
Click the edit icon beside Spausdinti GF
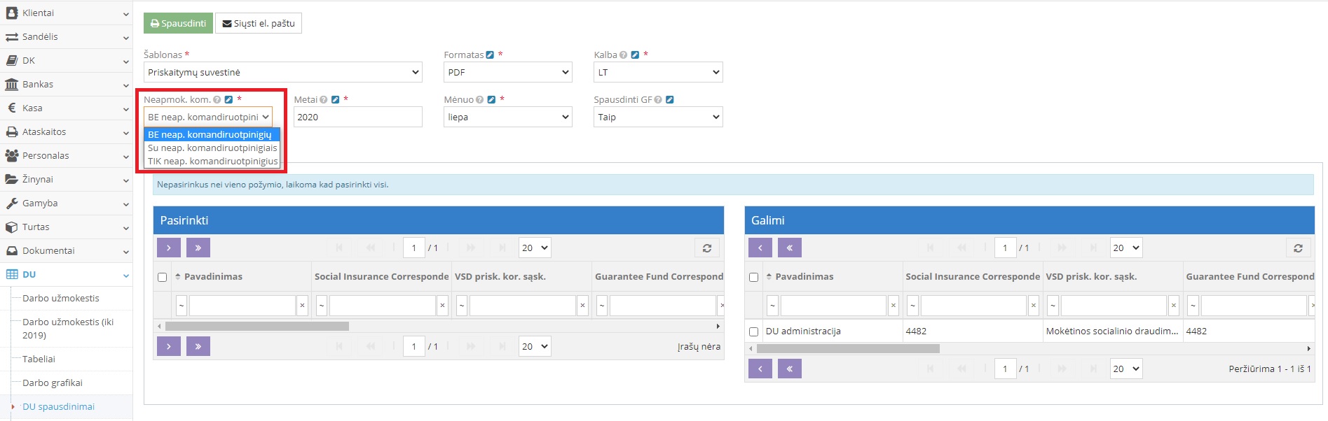669,100
